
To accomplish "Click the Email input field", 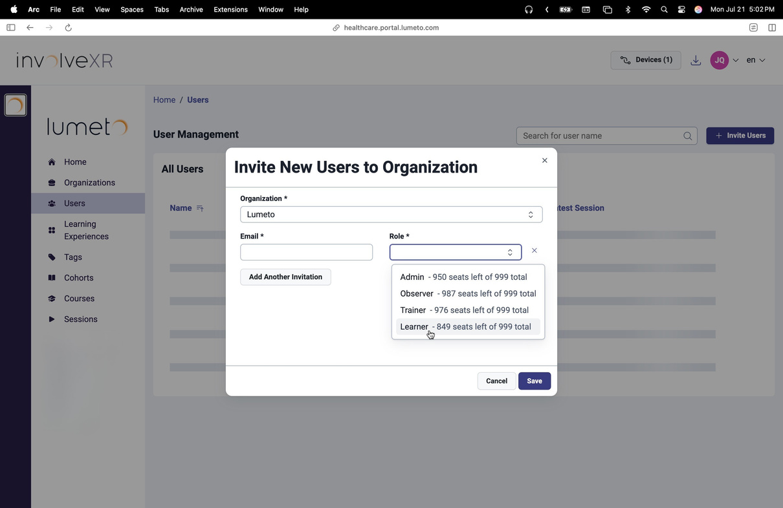I will [x=306, y=252].
